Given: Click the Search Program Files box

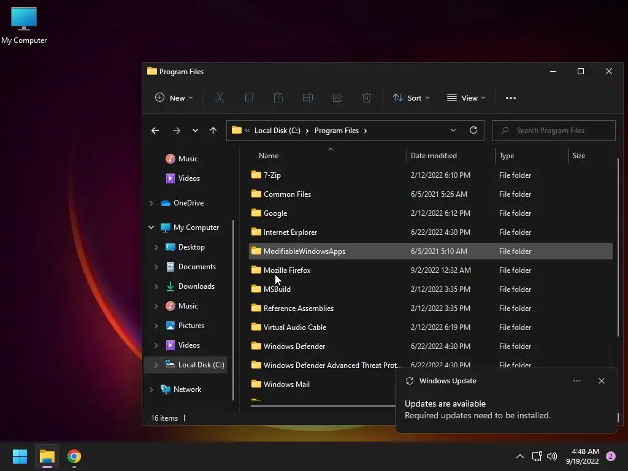Looking at the screenshot, I should coord(554,131).
